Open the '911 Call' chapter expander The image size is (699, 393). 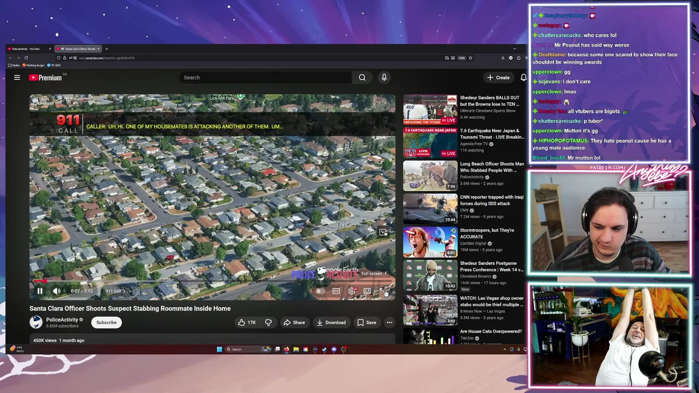pyautogui.click(x=115, y=291)
